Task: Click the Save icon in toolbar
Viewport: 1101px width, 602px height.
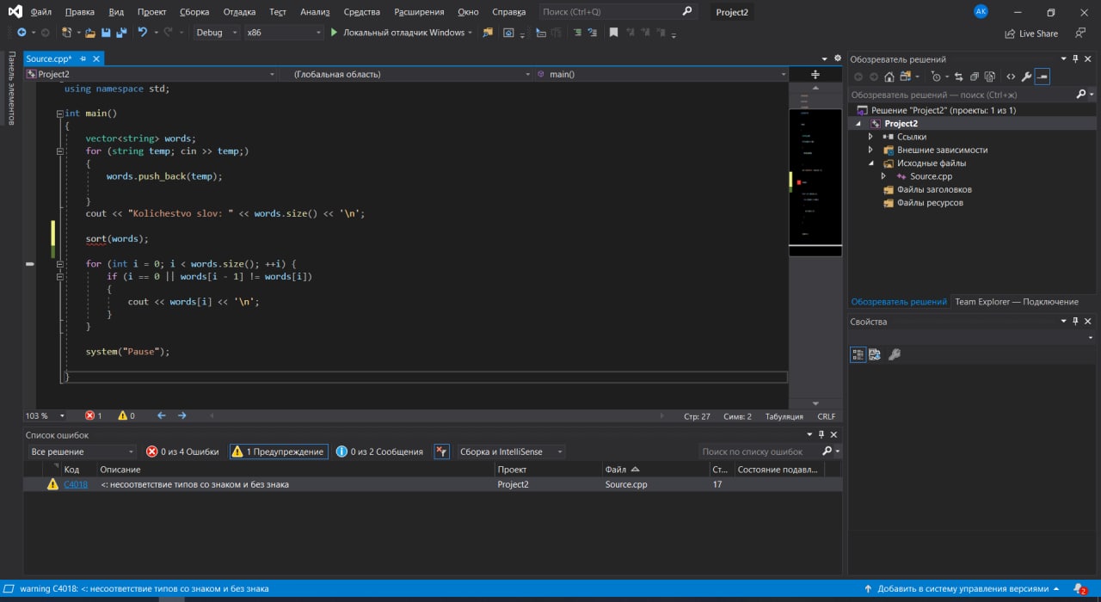Action: (105, 33)
